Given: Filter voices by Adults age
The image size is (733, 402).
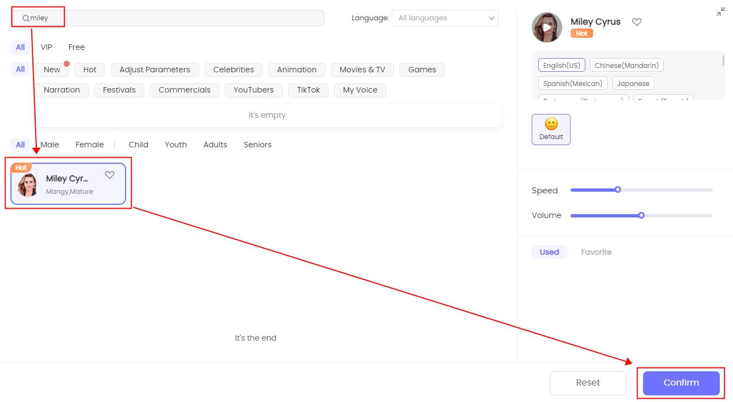Looking at the screenshot, I should [x=215, y=145].
